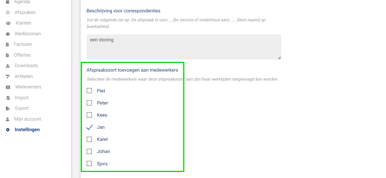Image resolution: width=386 pixels, height=178 pixels.
Task: Click the Werknemers badge icon
Action: (8, 87)
